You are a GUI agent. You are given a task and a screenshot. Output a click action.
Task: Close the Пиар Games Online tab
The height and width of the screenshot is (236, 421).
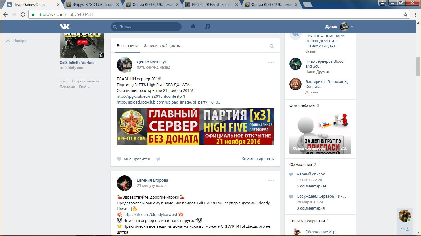tap(58, 5)
